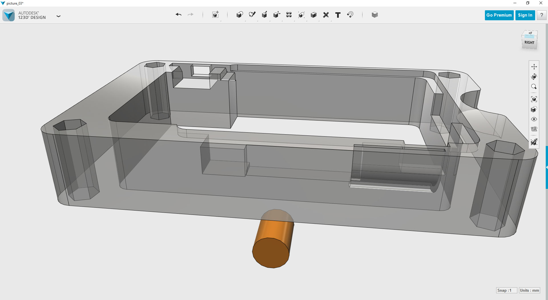Redo the previous action
The width and height of the screenshot is (548, 300).
point(191,15)
